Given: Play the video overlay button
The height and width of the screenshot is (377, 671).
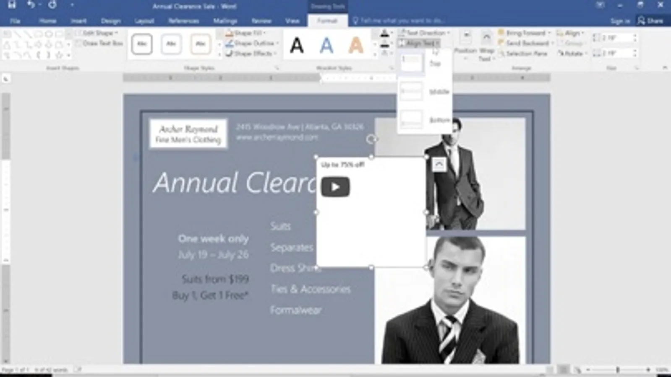Looking at the screenshot, I should (335, 187).
